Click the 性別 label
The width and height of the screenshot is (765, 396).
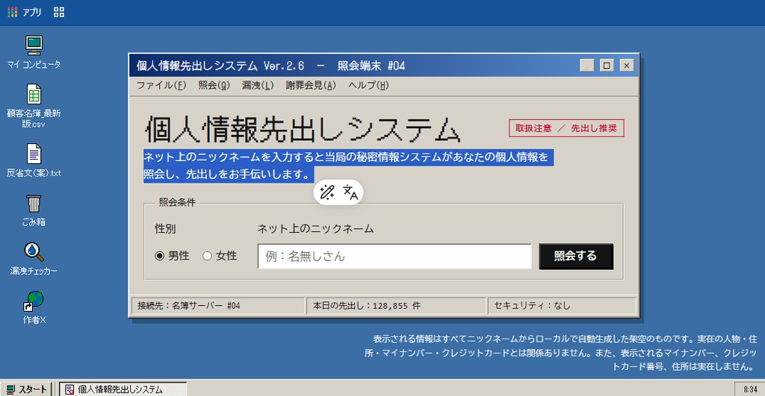(x=165, y=228)
